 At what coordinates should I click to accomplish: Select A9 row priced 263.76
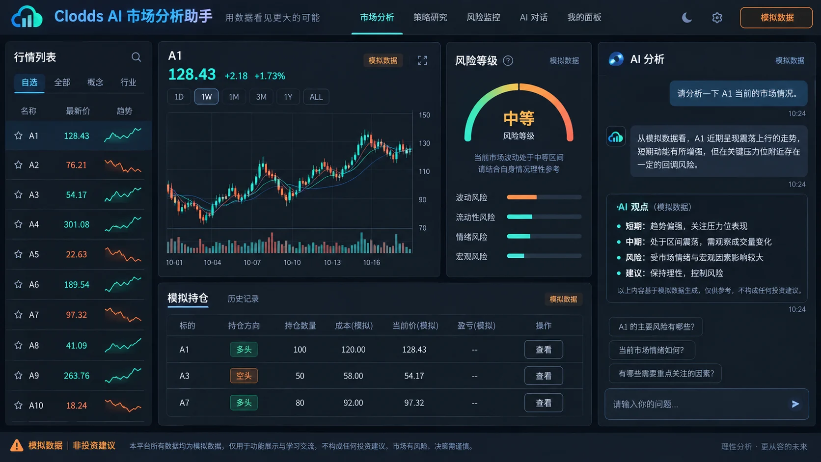(78, 376)
